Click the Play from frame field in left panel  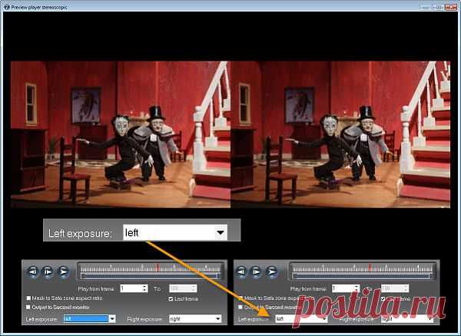(132, 288)
